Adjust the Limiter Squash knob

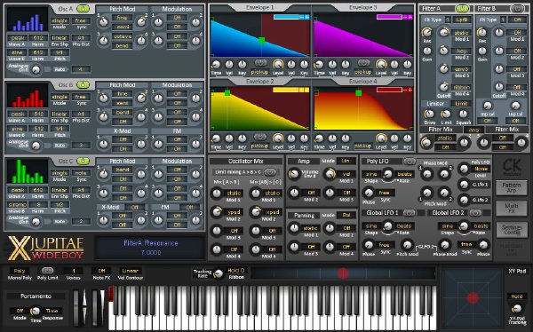coord(463,114)
